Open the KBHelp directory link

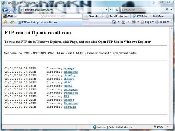click(x=69, y=79)
